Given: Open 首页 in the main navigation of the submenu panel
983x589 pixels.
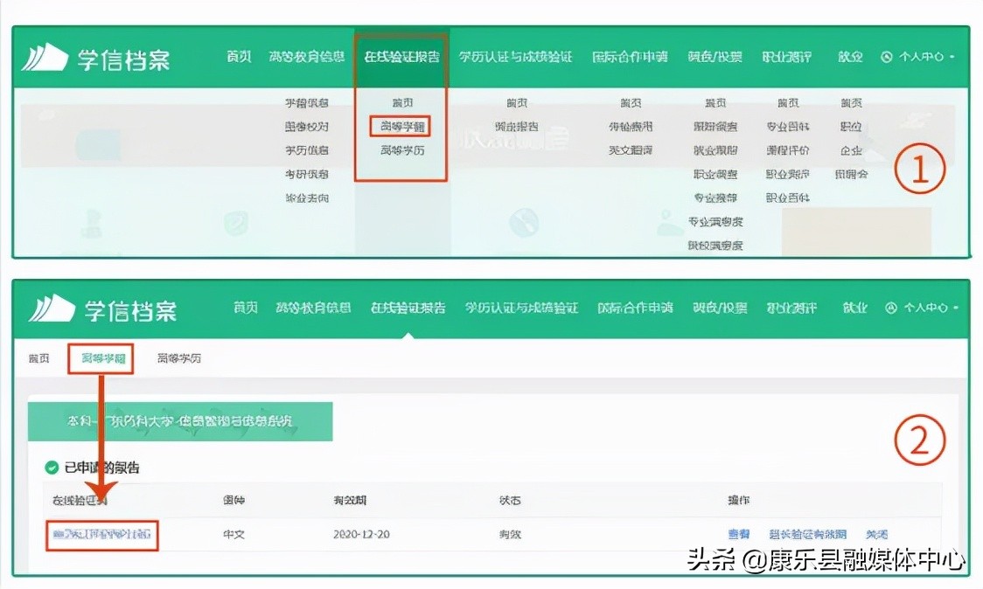Looking at the screenshot, I should (x=239, y=57).
